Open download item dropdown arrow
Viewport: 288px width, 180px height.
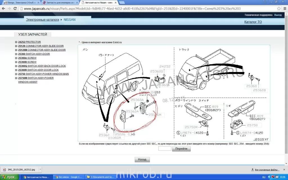pyautogui.click(x=40, y=170)
